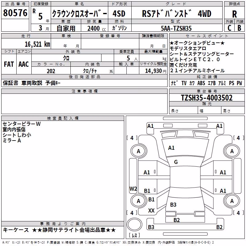The width and height of the screenshot is (246, 246).
Task: Click the displacement value 2400 cc
Action: pos(97,29)
